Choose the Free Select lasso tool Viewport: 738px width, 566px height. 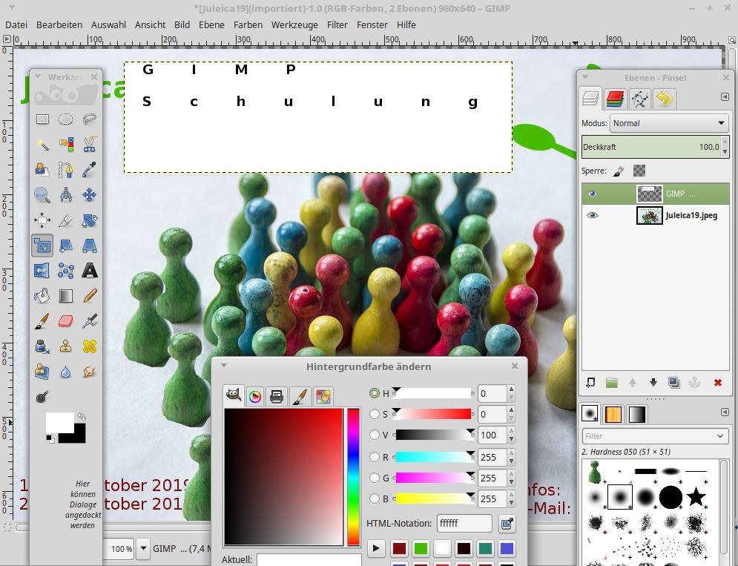(90, 119)
